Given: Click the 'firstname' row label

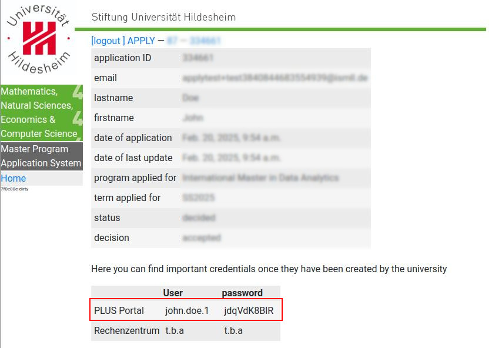Looking at the screenshot, I should click(x=113, y=118).
